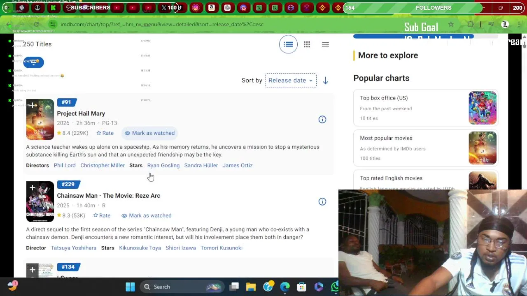Image resolution: width=527 pixels, height=296 pixels.
Task: Switch to the Amazon browser tab
Action: point(211,8)
